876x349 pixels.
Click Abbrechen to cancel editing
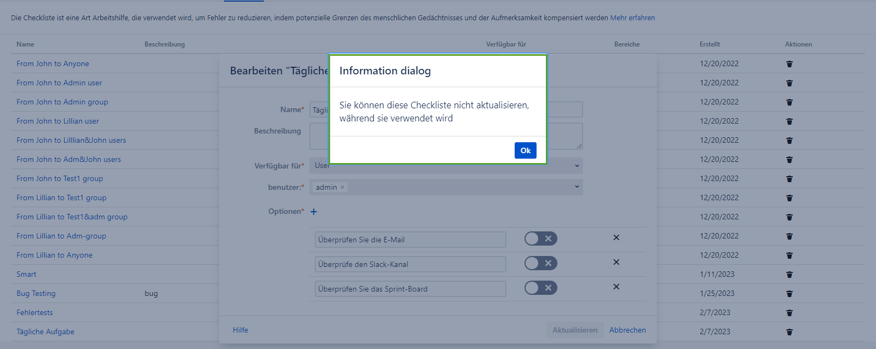(x=627, y=330)
